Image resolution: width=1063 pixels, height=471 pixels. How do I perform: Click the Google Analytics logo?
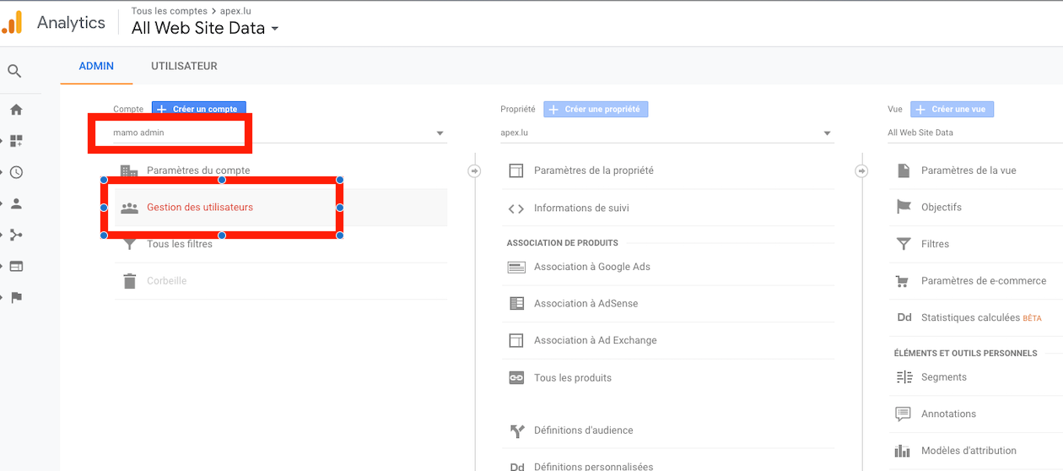tap(12, 23)
